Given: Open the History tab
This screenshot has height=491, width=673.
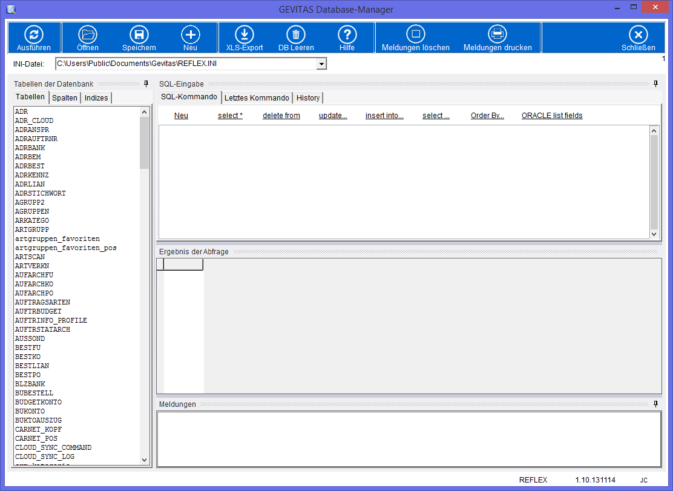Looking at the screenshot, I should (x=308, y=98).
